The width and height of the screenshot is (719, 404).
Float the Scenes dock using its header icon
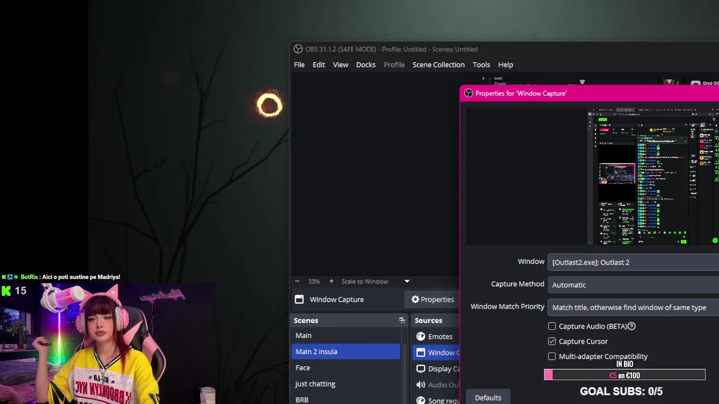point(402,320)
